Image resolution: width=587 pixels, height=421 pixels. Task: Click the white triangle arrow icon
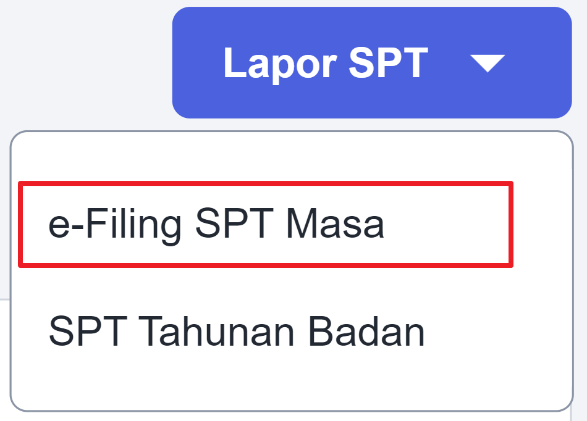pos(488,63)
